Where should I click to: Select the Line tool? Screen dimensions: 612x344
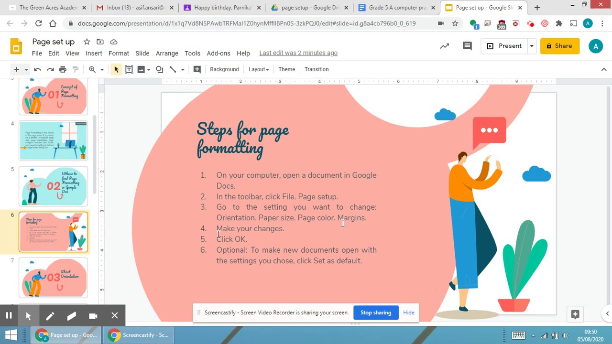(x=173, y=69)
